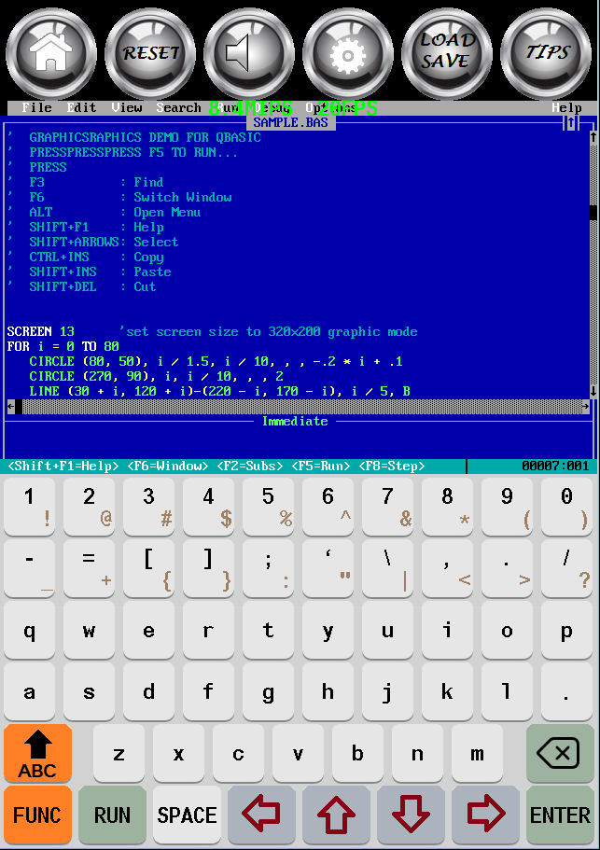Click the horizontal scrollbar track
Screen dimensions: 600x850
(302, 406)
